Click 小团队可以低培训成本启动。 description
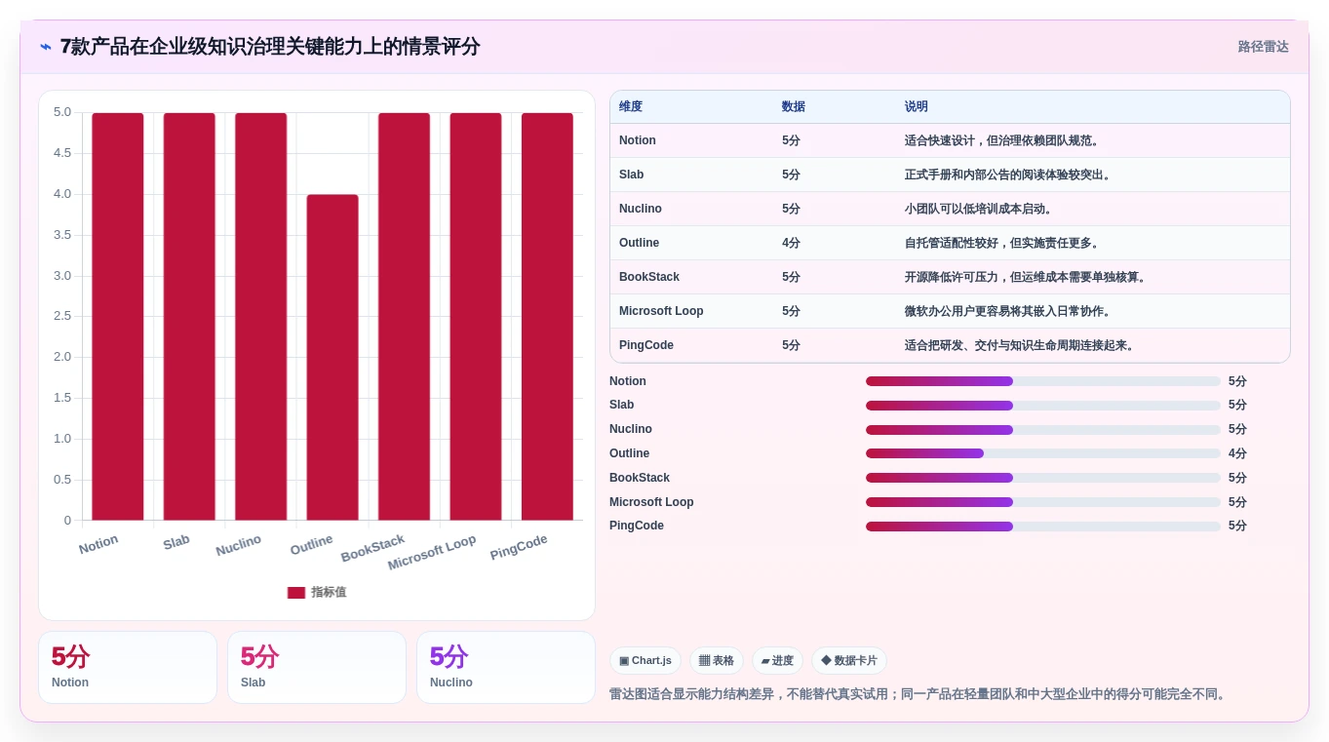 (x=981, y=209)
